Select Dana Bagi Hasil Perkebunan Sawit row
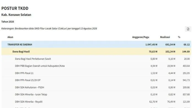This screenshot has width=193, height=108. click(96, 59)
